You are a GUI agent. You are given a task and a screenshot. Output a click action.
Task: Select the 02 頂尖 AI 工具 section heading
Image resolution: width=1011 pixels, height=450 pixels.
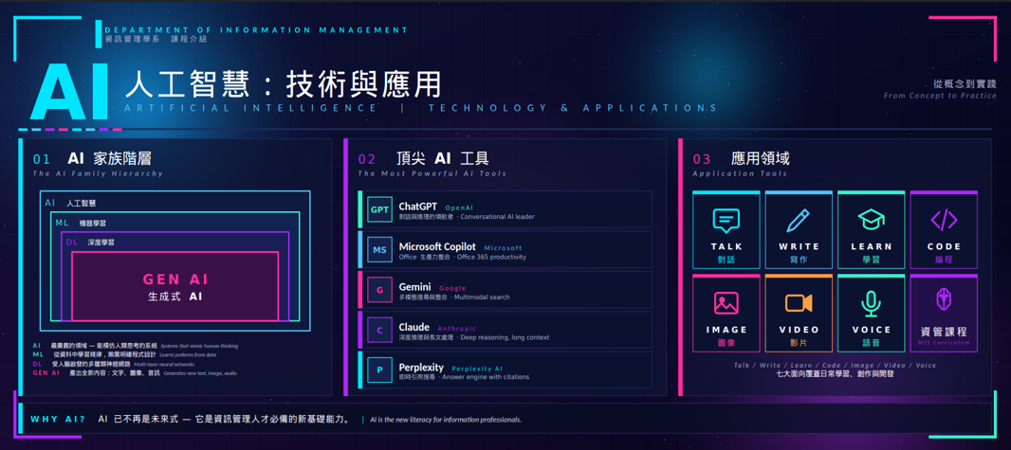[423, 158]
